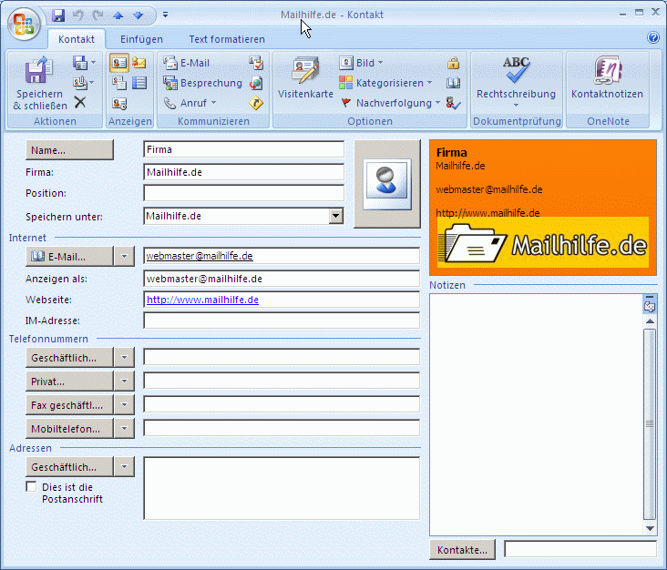Image resolution: width=667 pixels, height=570 pixels.
Task: Click the Fax geschäftl.... button
Action: (x=70, y=405)
